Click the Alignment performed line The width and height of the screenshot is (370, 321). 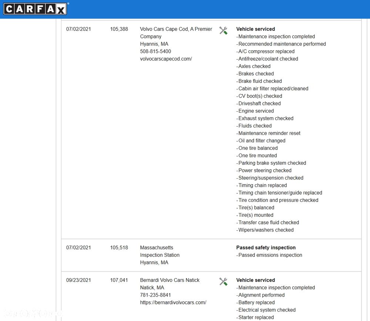click(x=260, y=295)
